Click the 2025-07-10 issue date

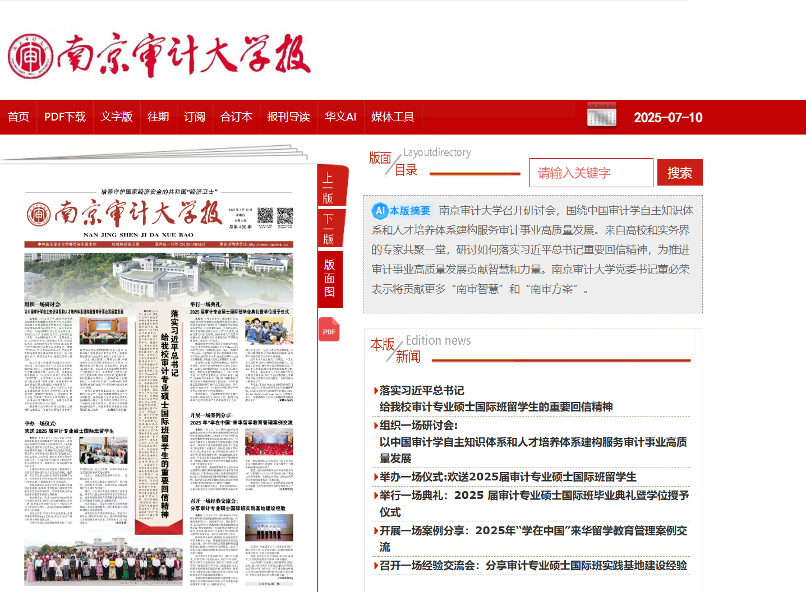[668, 118]
